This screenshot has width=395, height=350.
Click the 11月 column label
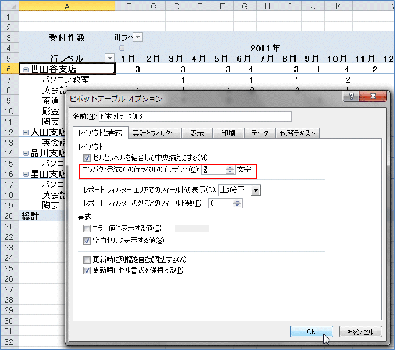pos(365,59)
